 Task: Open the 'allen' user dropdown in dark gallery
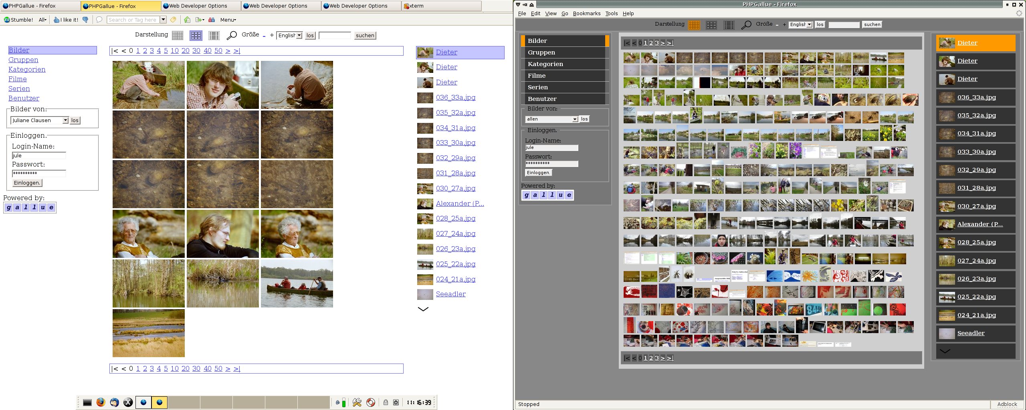[551, 119]
